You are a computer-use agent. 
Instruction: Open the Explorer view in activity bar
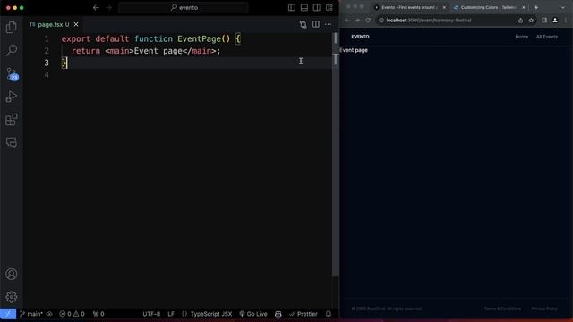pos(12,28)
